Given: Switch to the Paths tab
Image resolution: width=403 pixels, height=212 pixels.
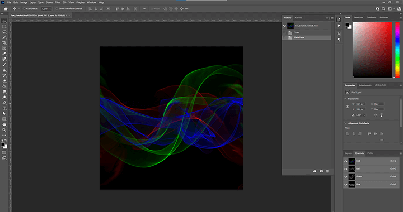Looking at the screenshot, I should pyautogui.click(x=370, y=153).
